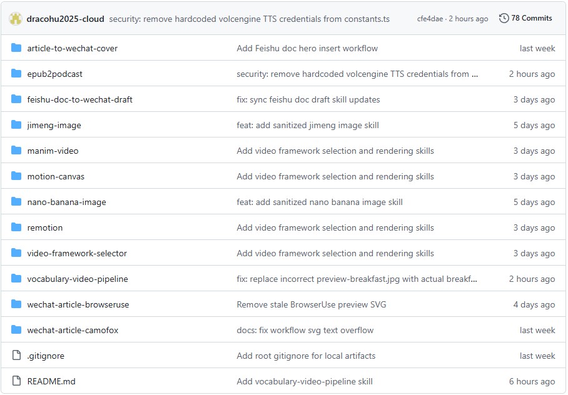Viewport: 568px width, 395px height.
Task: Open the vocabulary-video-pipeline folder
Action: pos(78,279)
